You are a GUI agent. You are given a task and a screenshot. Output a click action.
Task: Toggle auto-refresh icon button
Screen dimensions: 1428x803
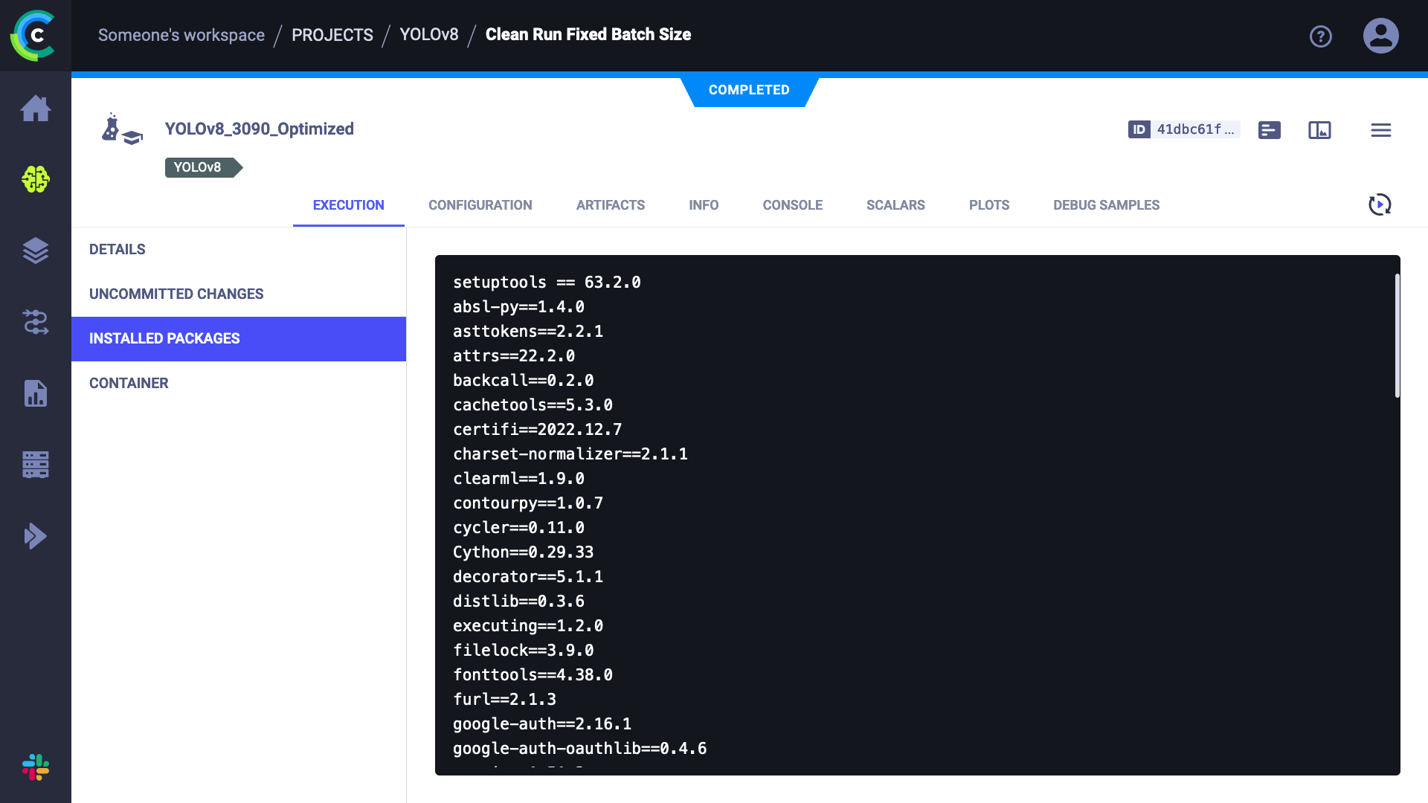pyautogui.click(x=1380, y=204)
